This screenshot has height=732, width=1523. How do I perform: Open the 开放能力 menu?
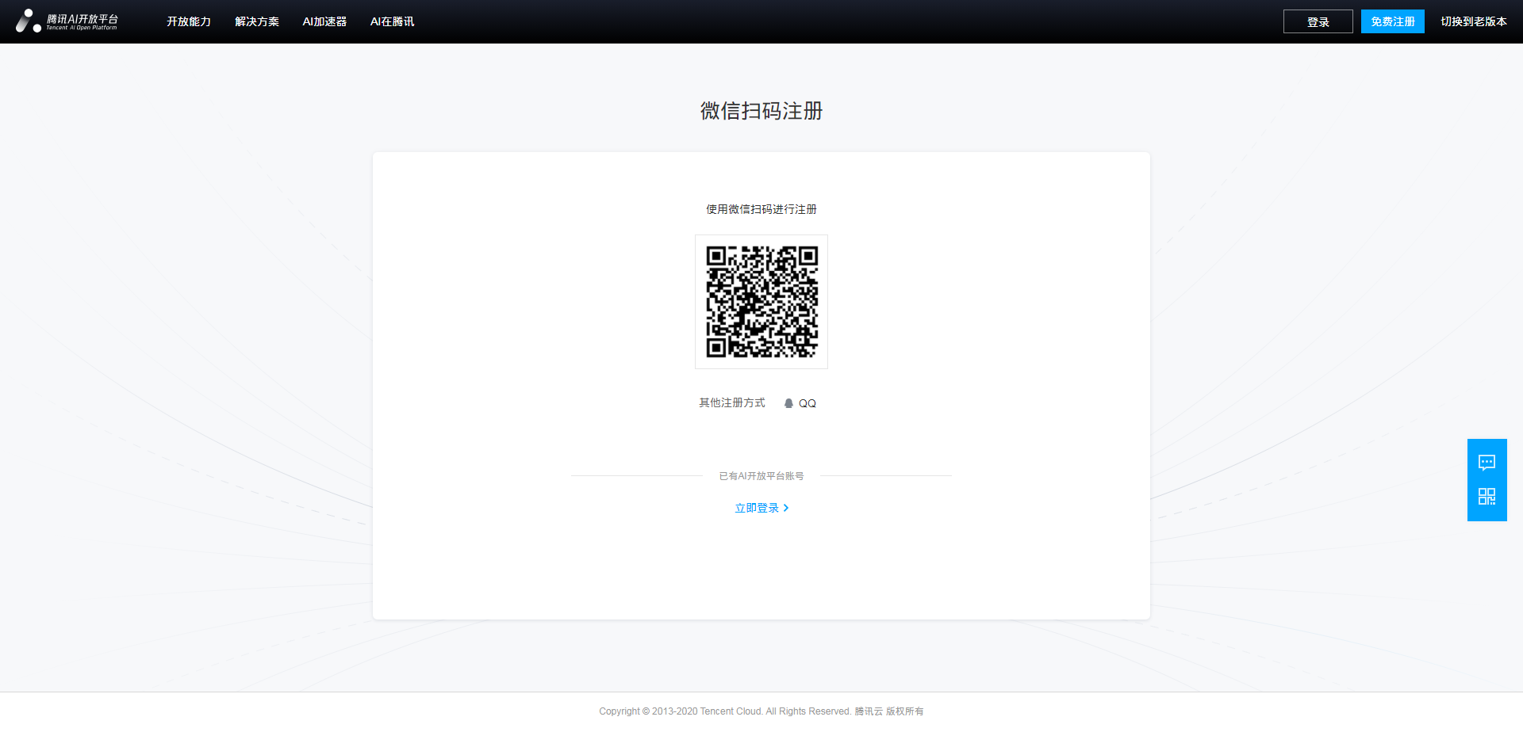pos(189,21)
